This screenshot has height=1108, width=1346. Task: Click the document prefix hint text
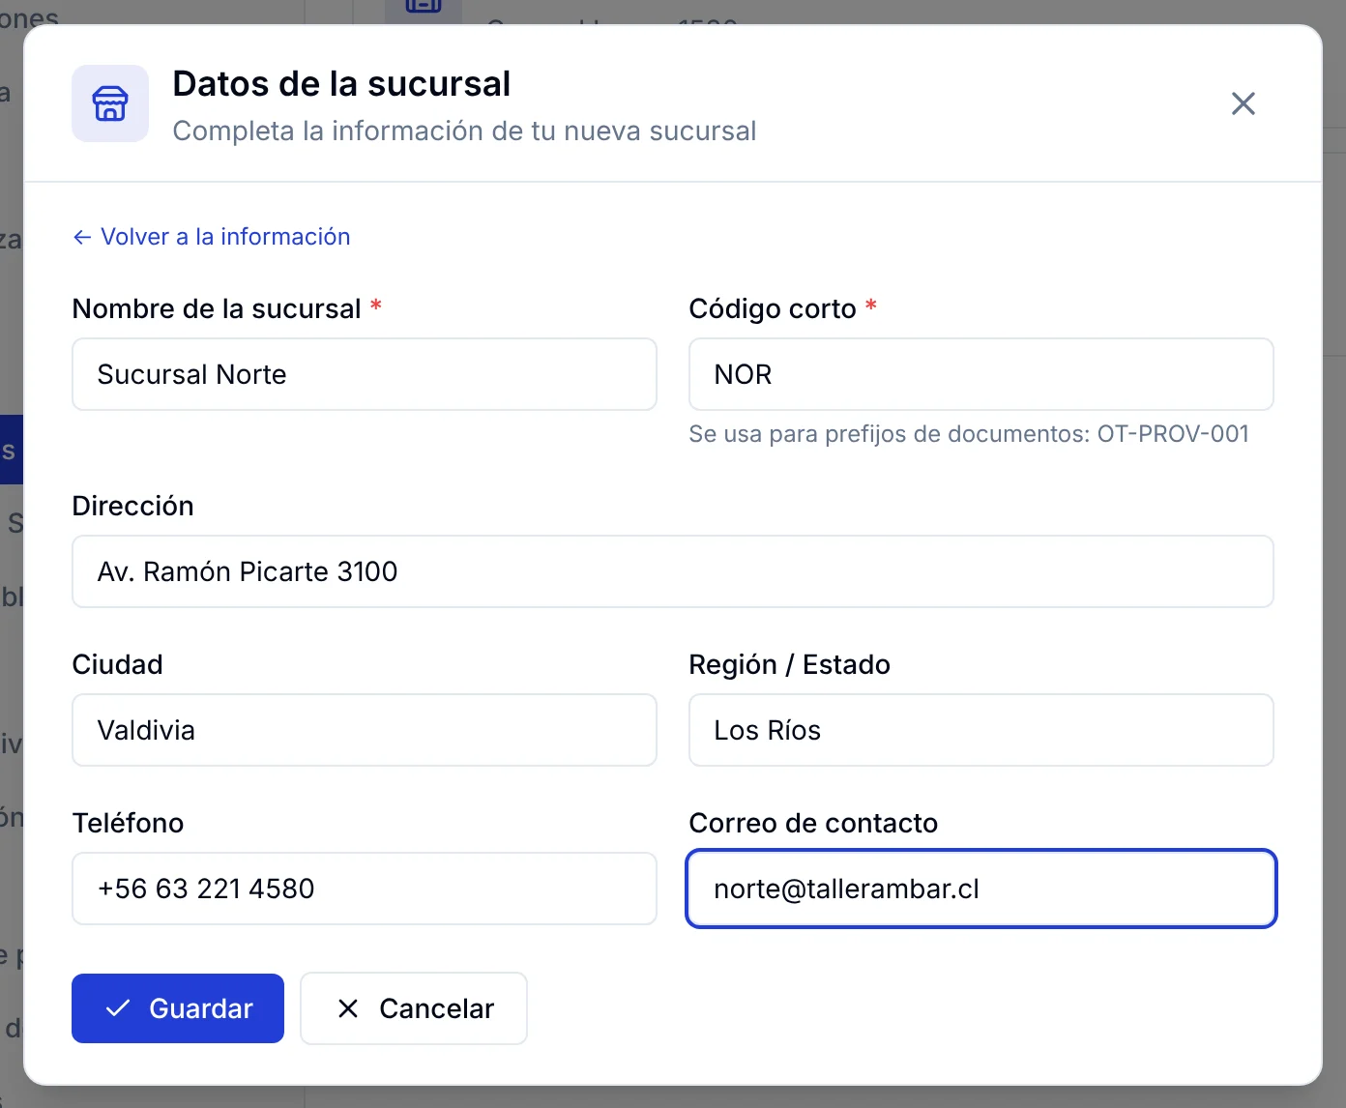[x=969, y=434]
